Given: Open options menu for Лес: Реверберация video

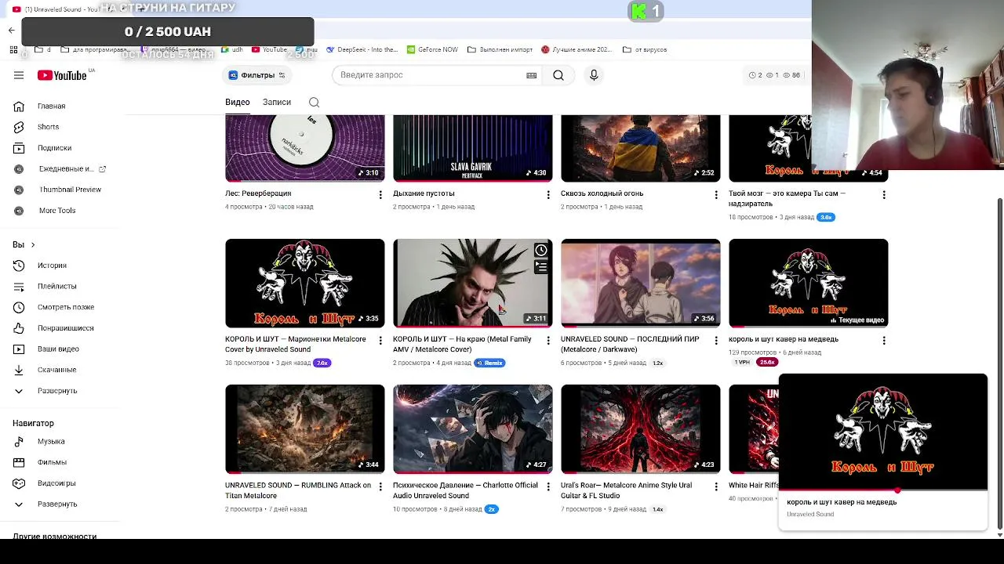Looking at the screenshot, I should 380,194.
